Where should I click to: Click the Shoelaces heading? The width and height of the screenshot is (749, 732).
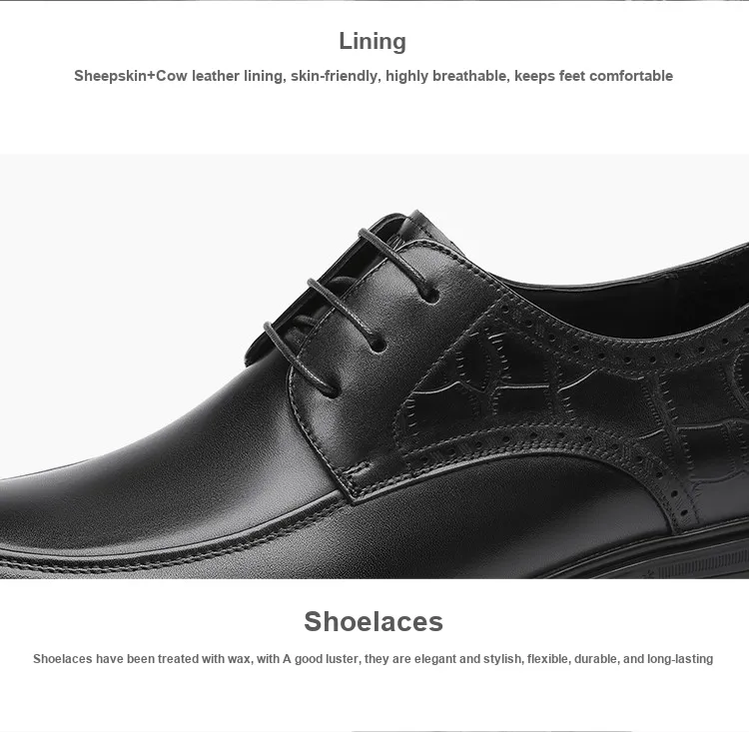(x=374, y=621)
